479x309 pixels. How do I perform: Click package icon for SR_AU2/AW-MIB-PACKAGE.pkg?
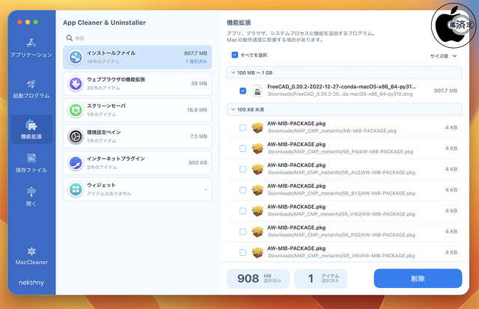(x=257, y=169)
